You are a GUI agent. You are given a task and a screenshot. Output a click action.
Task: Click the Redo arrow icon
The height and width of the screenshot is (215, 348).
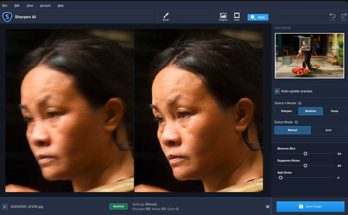[344, 15]
